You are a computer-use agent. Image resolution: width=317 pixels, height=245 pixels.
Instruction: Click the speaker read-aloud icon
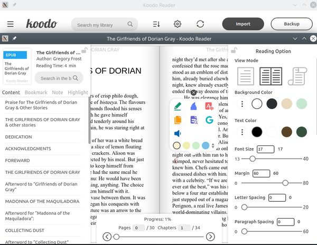(178, 134)
